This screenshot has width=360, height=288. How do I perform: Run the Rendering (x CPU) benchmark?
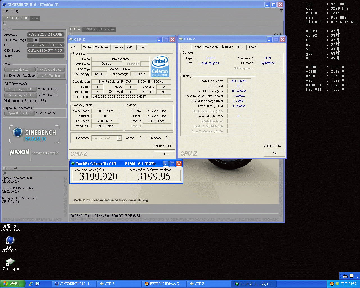pos(21,95)
